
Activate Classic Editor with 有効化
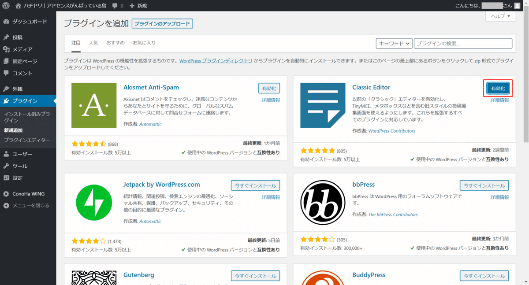[x=498, y=89]
